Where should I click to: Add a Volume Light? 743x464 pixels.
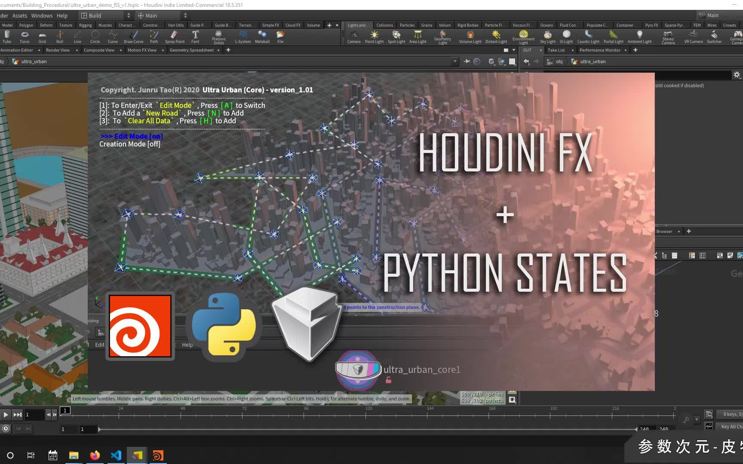click(x=470, y=37)
